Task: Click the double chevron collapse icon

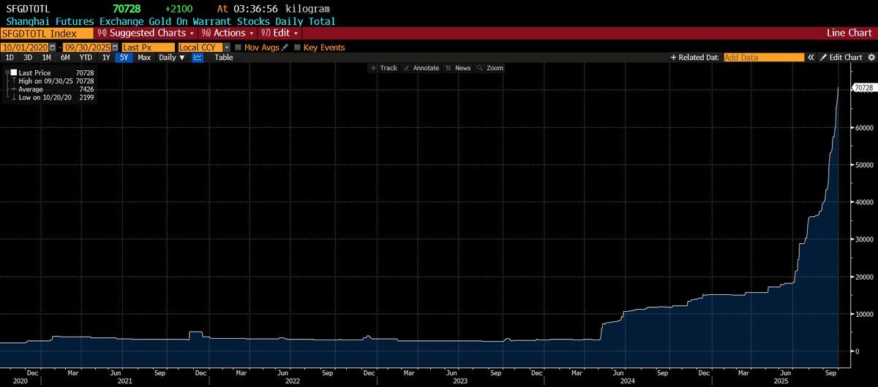Action: click(811, 57)
